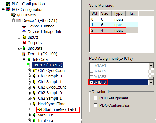Click the Ch2 CycleCount icon
This screenshot has width=156, height=123.
click(35, 87)
